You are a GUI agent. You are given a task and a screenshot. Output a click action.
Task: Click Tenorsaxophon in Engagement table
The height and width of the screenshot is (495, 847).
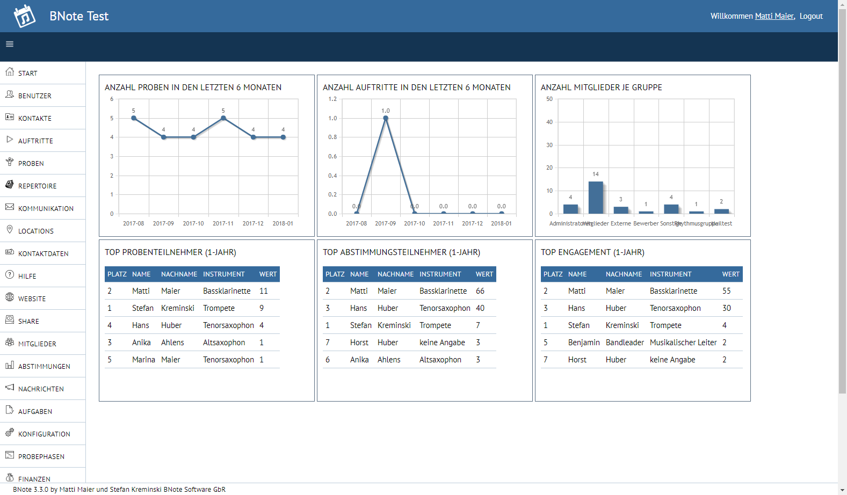click(x=675, y=308)
